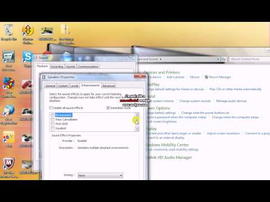This screenshot has width=270, height=202.
Task: Click the Control Panel refresh button
Action: pos(223,59)
